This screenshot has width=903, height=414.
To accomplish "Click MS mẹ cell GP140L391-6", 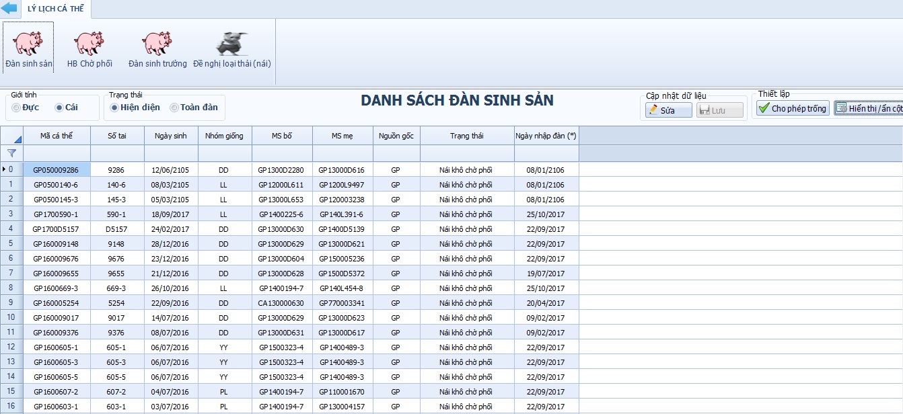I will [342, 214].
